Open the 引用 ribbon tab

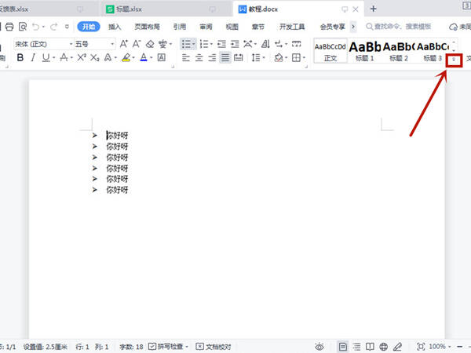point(180,27)
